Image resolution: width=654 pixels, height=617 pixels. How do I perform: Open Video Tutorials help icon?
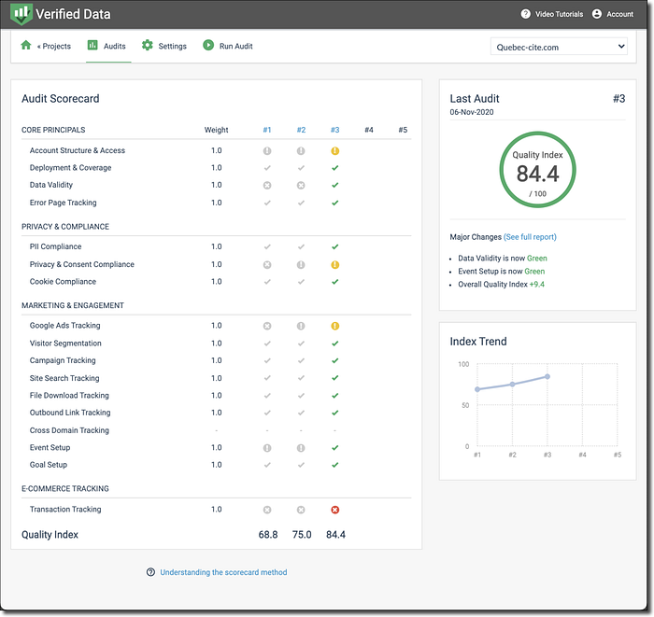click(x=525, y=14)
